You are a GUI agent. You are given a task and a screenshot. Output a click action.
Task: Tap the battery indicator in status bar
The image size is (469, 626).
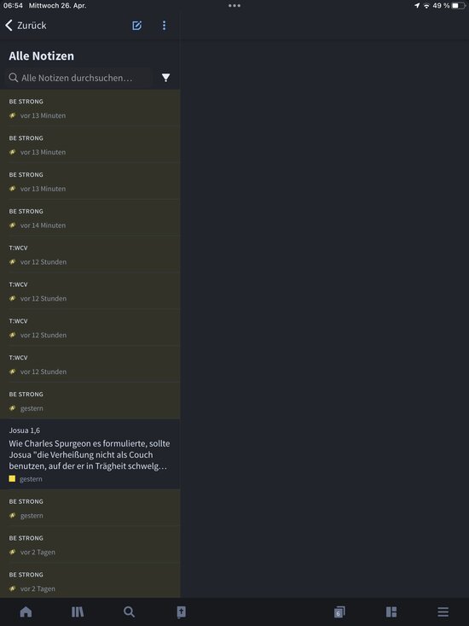[459, 6]
